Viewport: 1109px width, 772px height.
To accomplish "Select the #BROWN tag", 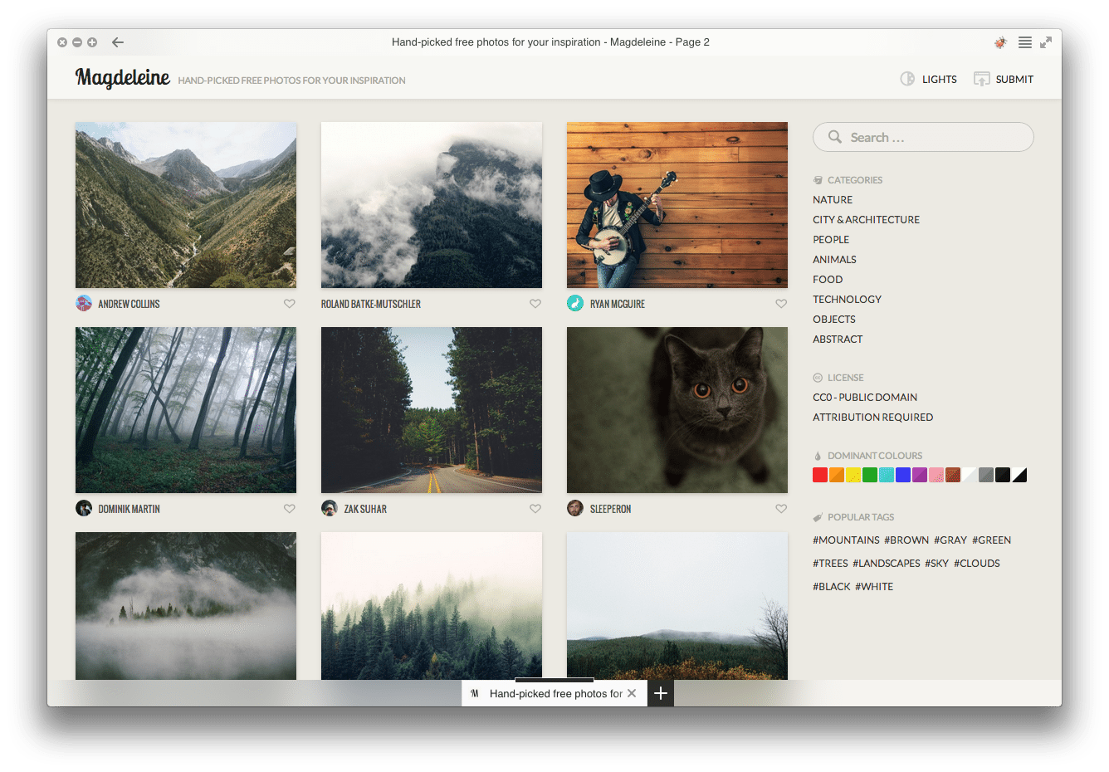I will (x=906, y=540).
